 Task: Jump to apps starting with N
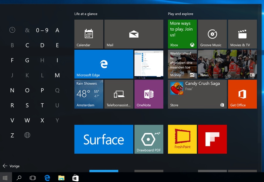(x=12, y=91)
